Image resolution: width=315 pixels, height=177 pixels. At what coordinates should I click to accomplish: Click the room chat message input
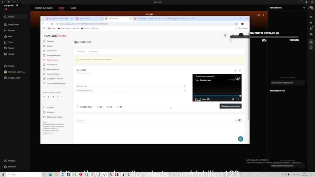point(287,83)
